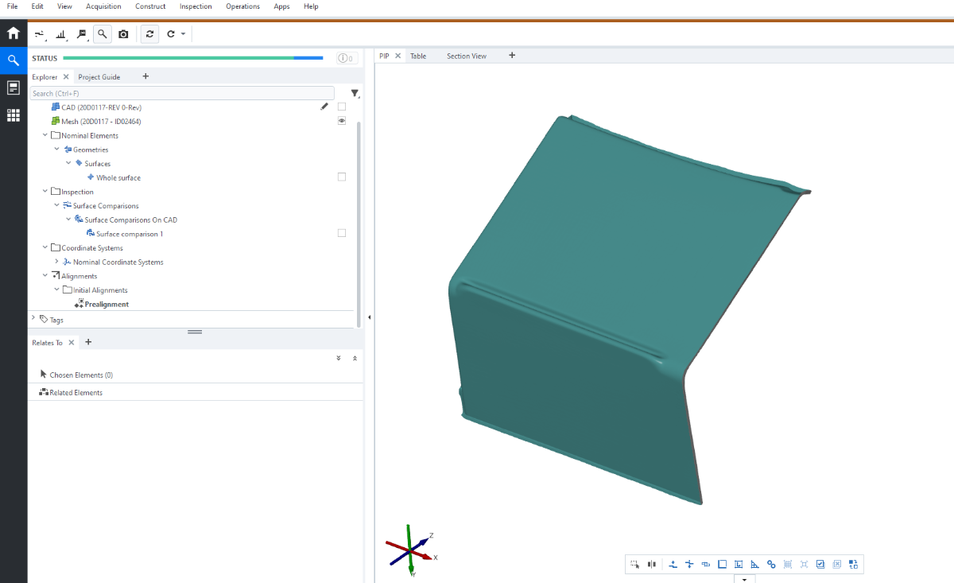
Task: Activate the rectangle selection tool in the bottom toolbar
Action: (635, 565)
